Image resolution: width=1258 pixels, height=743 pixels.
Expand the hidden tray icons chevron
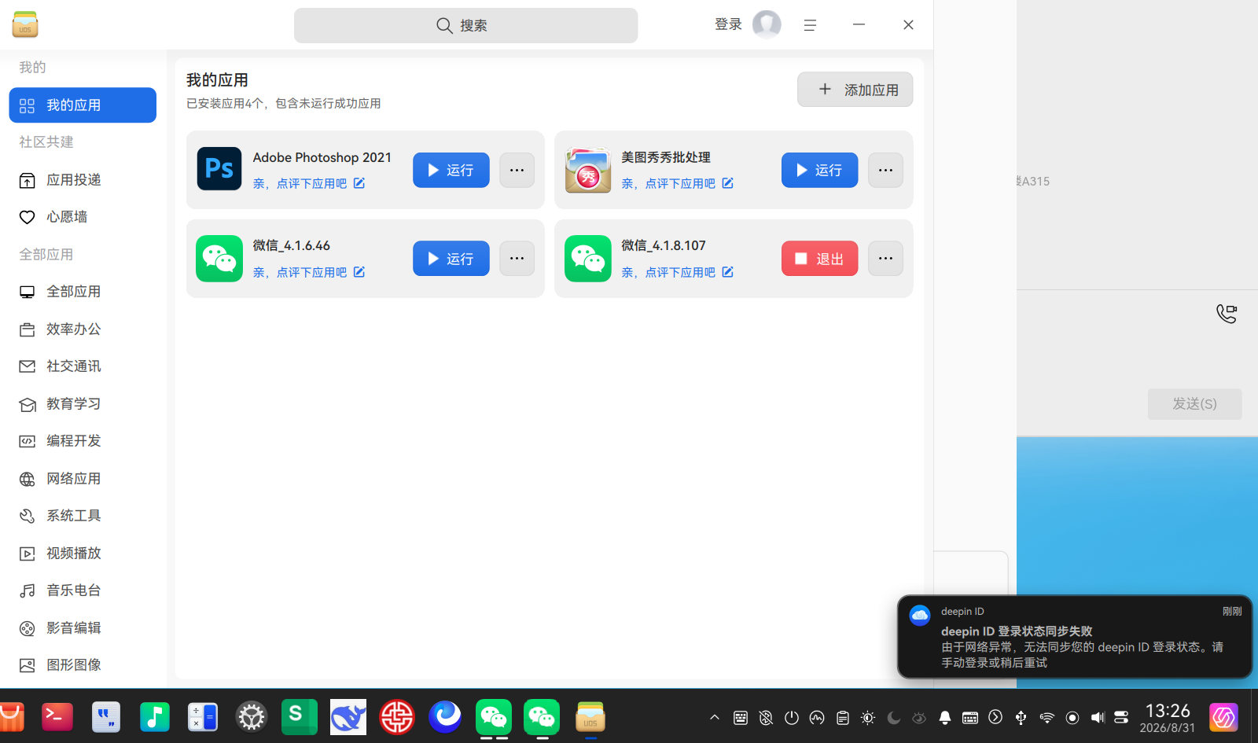715,717
